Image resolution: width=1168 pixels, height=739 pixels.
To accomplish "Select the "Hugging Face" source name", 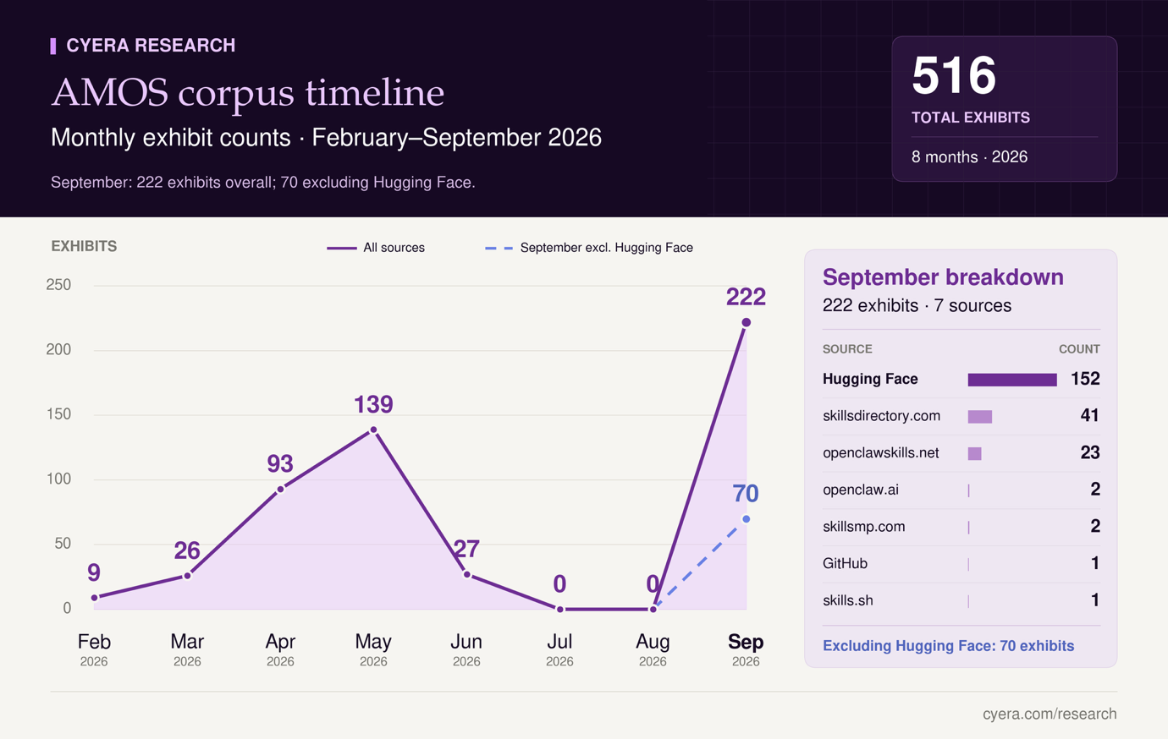I will click(870, 379).
